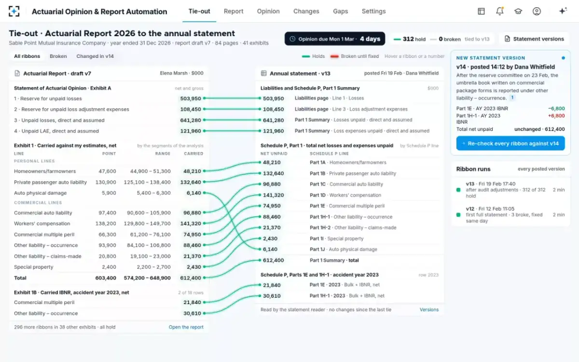Switch to the Tie-out tab

click(x=199, y=11)
